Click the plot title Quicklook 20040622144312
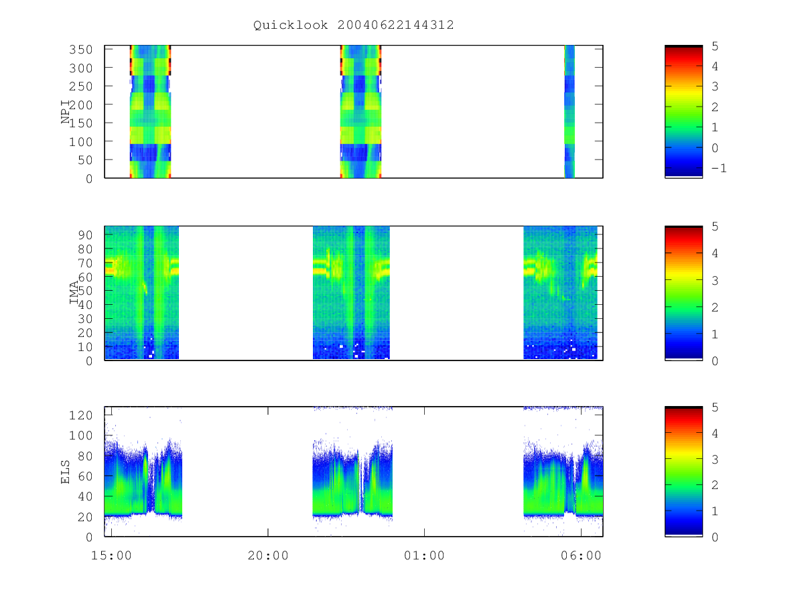This screenshot has height=603, width=804. click(x=354, y=25)
